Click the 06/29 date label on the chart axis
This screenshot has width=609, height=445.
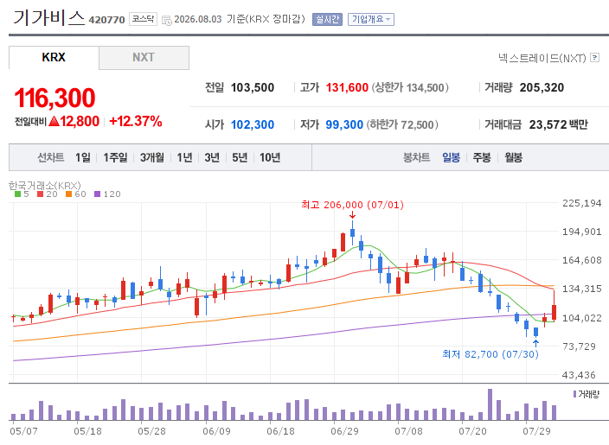(344, 431)
